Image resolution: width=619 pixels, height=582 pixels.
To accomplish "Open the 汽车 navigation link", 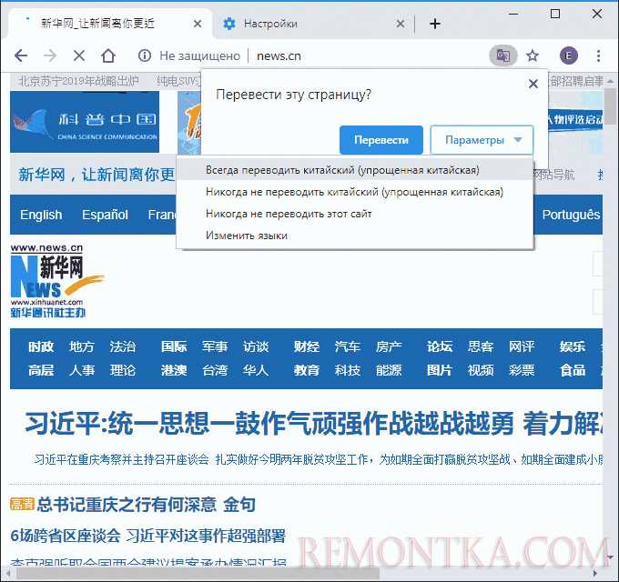I will coord(348,346).
